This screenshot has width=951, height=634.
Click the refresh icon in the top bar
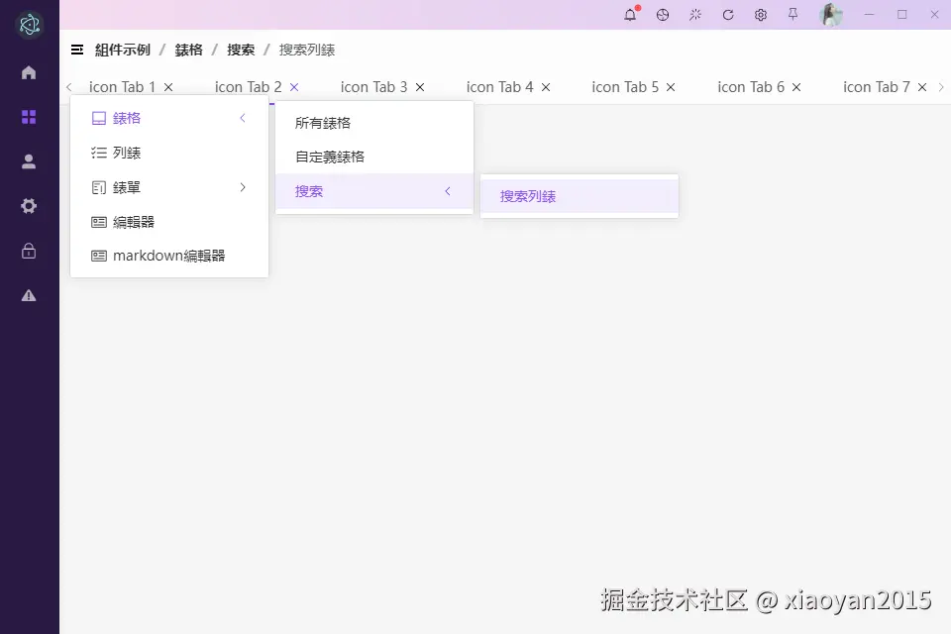coord(728,15)
